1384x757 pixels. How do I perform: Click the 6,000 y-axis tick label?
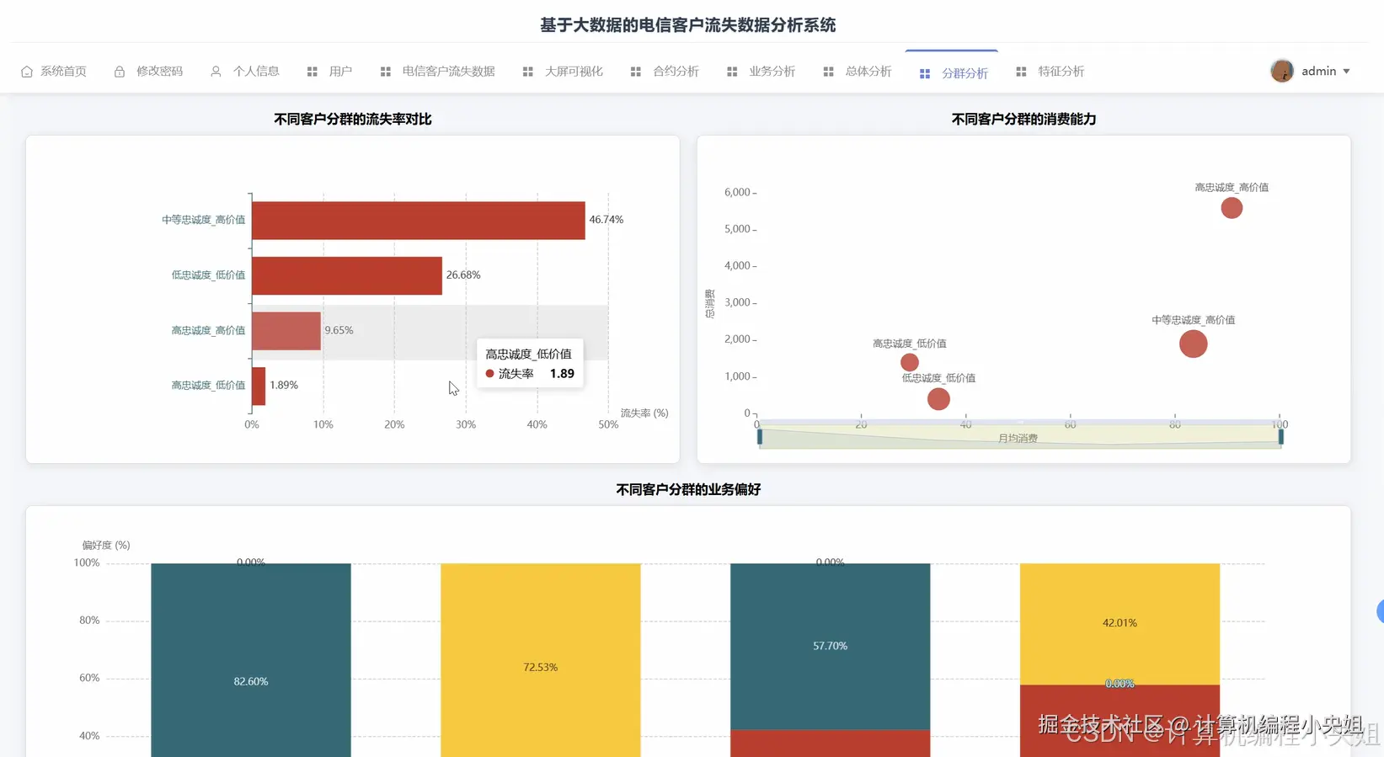pos(737,192)
